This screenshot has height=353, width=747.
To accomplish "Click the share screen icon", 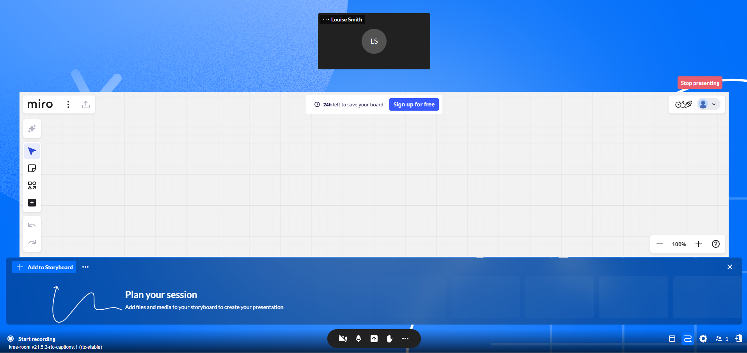I will [x=374, y=339].
